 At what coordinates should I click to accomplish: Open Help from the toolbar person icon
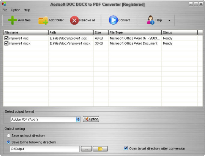point(150,20)
